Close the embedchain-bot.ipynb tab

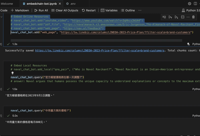(x=60, y=4)
